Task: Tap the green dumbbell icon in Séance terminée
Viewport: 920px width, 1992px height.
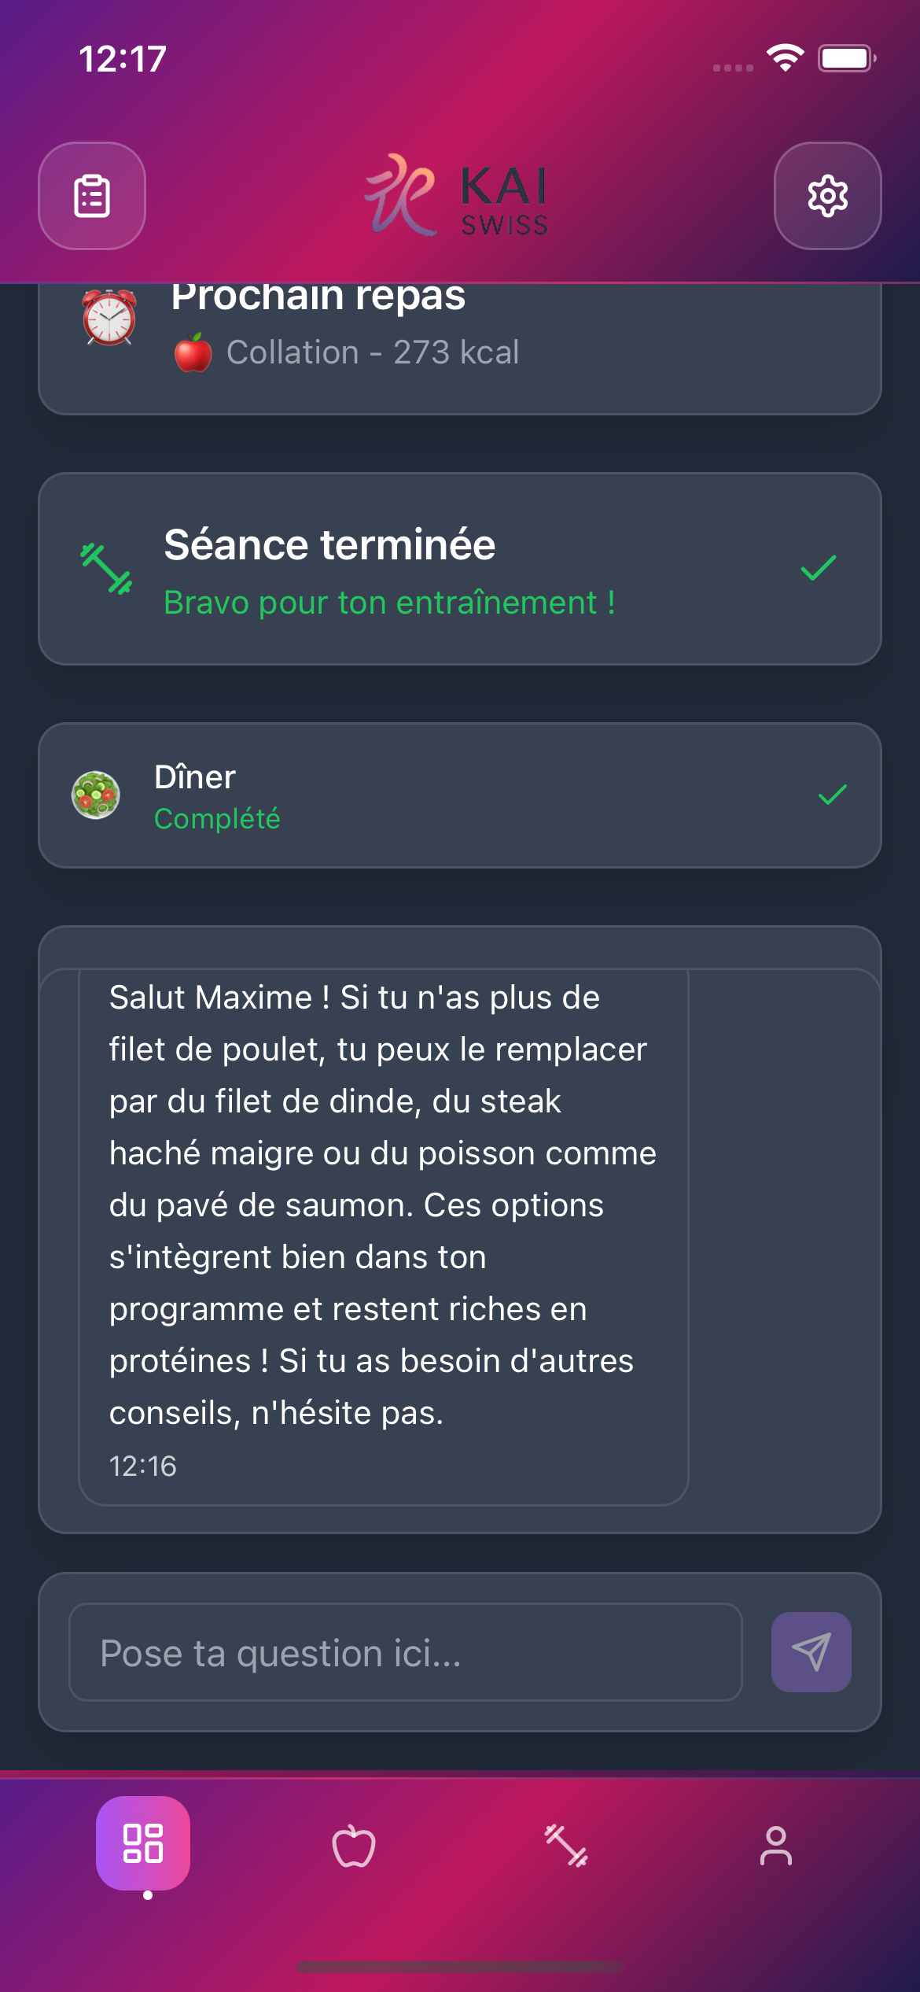Action: [106, 569]
